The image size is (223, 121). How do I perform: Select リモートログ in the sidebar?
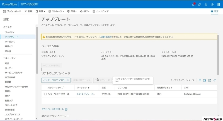tap(11, 105)
